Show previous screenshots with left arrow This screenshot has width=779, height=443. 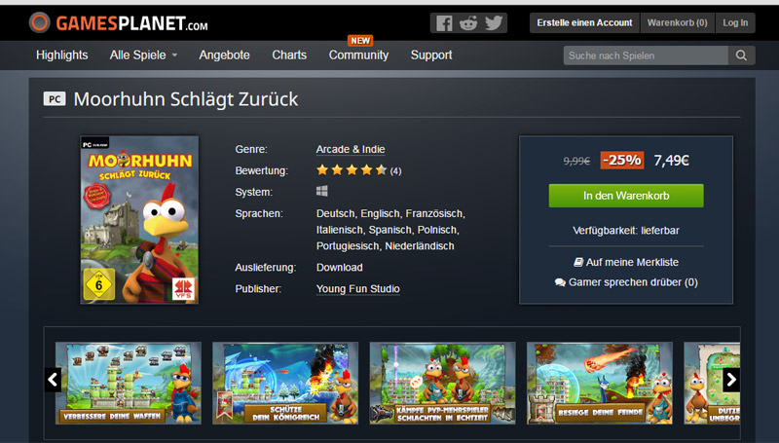coord(53,380)
